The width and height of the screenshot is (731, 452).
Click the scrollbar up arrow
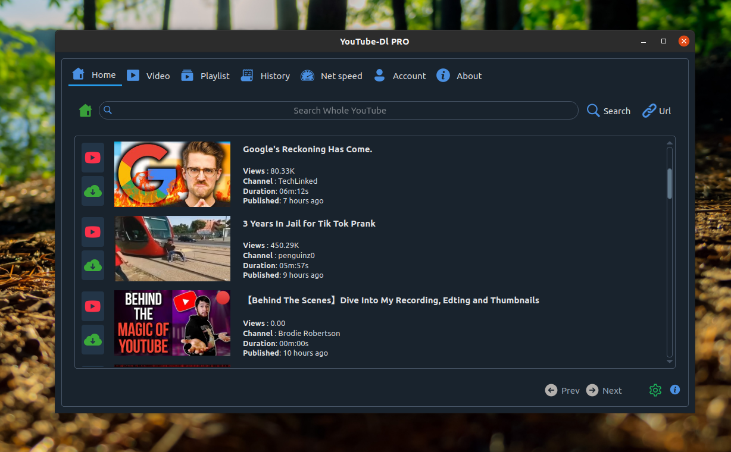click(x=670, y=143)
